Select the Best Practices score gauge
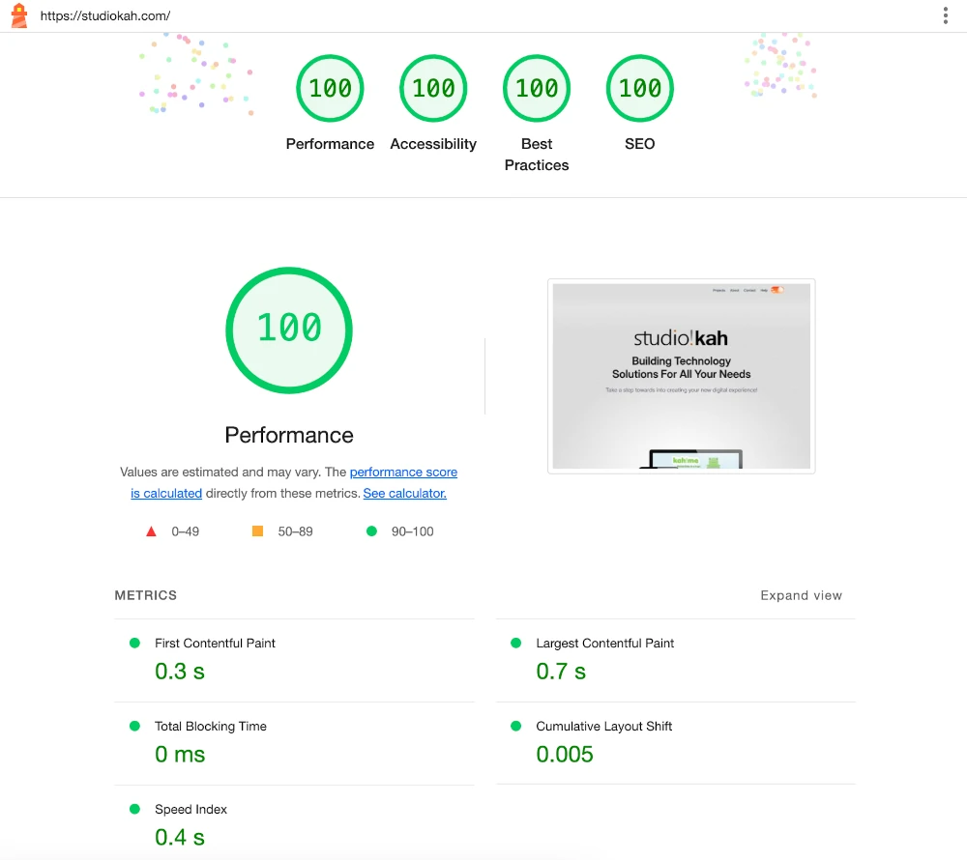The height and width of the screenshot is (860, 967). click(537, 88)
